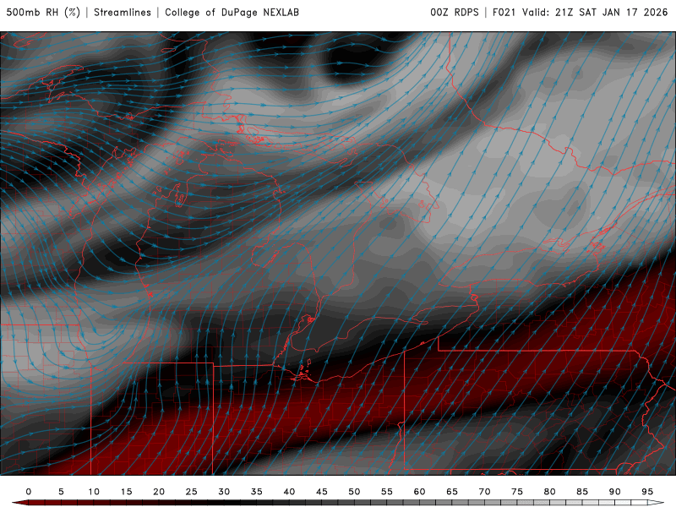Click the colorbar value 95

coord(647,492)
